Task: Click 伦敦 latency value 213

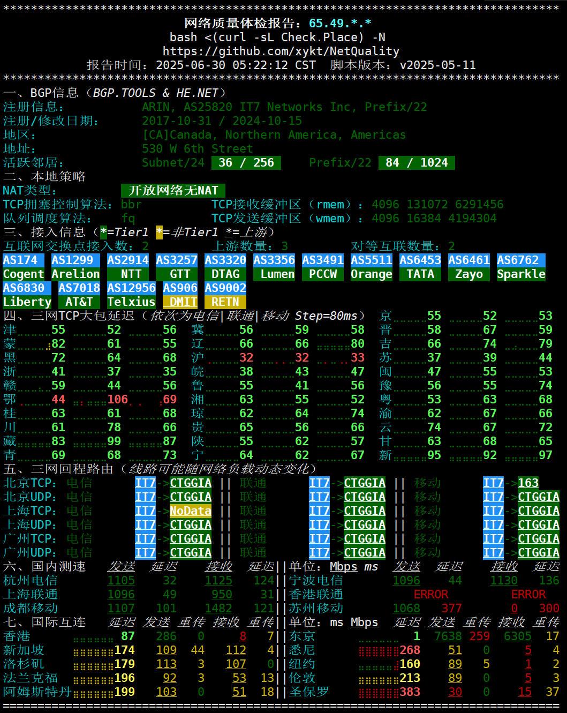Action: point(410,678)
